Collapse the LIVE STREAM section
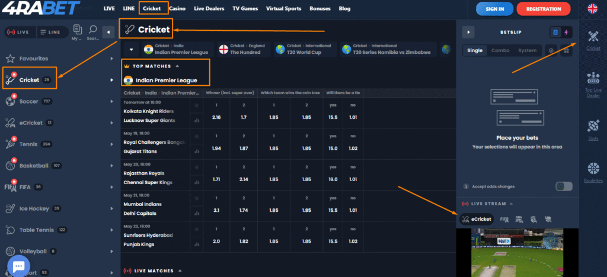 (511, 204)
